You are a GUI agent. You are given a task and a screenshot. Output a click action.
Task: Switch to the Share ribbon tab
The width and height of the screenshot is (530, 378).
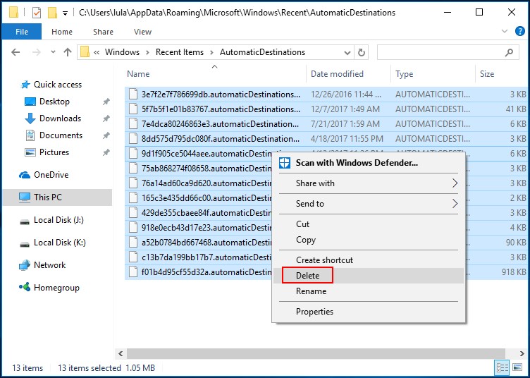point(103,32)
